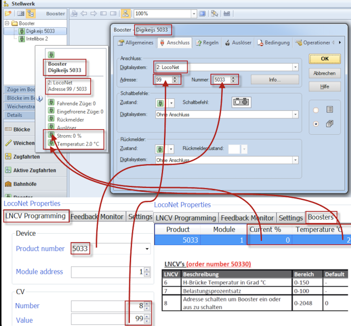Select the lower stacked windows radio button

[x=316, y=124]
